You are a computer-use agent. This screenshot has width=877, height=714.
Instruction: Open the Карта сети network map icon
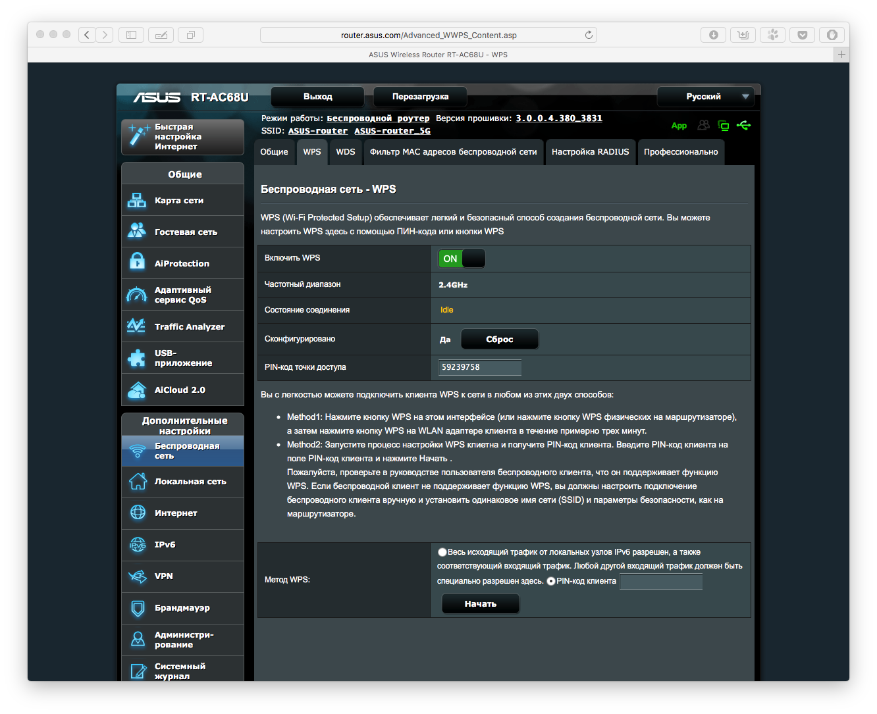coord(137,200)
